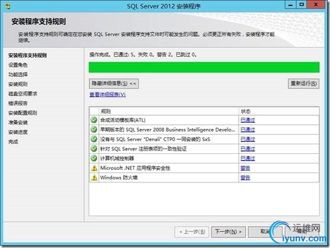Select 错误报告 step in sidebar
The image size is (330, 248).
(x=18, y=103)
